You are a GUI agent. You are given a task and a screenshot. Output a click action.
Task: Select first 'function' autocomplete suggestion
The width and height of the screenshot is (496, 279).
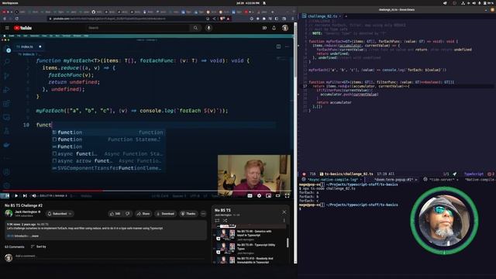click(x=108, y=133)
